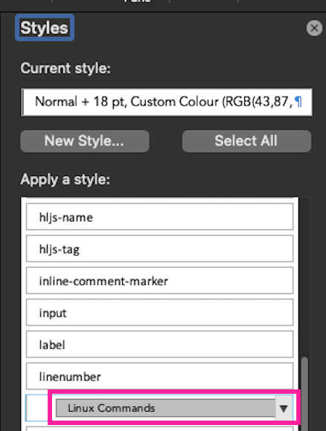Click the style list scrollbar thumb
The image size is (326, 431).
[x=304, y=394]
